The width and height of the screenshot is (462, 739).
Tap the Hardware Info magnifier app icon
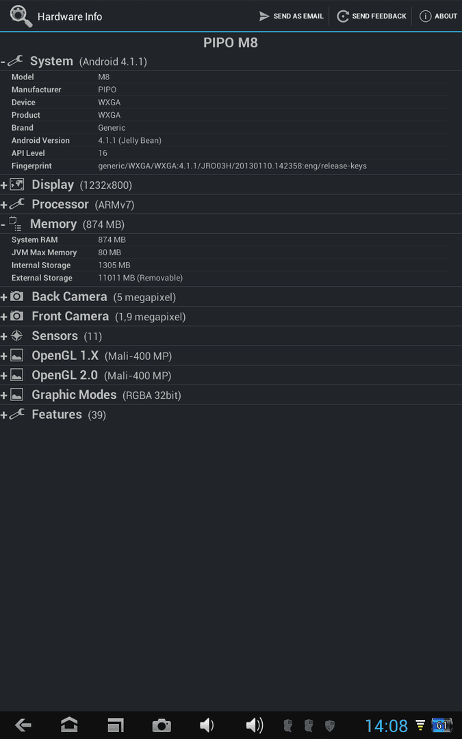(21, 16)
